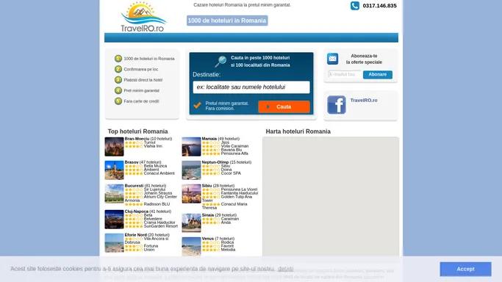This screenshot has height=282, width=502.
Task: Open hotel Conacul Ambient link
Action: point(159,173)
